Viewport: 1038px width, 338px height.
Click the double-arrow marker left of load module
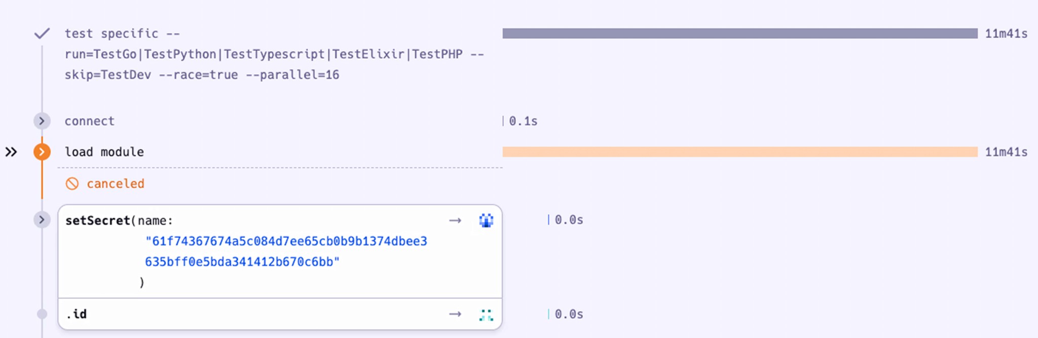click(11, 152)
